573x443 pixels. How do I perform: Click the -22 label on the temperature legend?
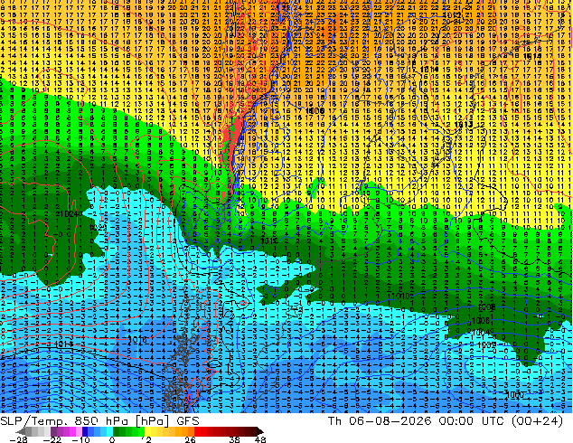(x=52, y=439)
